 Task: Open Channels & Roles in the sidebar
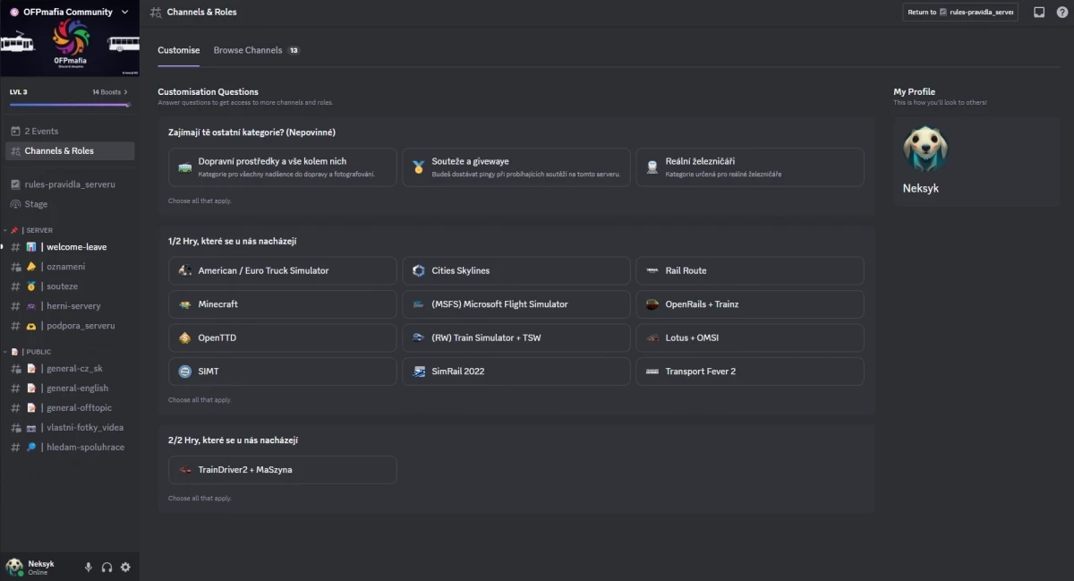click(x=70, y=150)
